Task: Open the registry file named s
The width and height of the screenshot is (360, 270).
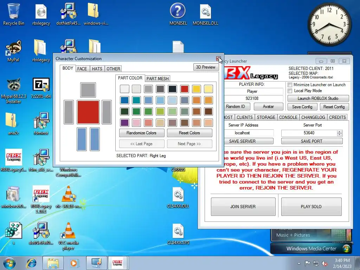Action: coord(14,233)
